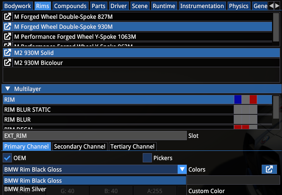Screen dimensions: 282x195
Task: Click the EXT_RIM slot input field
Action: tap(95, 136)
